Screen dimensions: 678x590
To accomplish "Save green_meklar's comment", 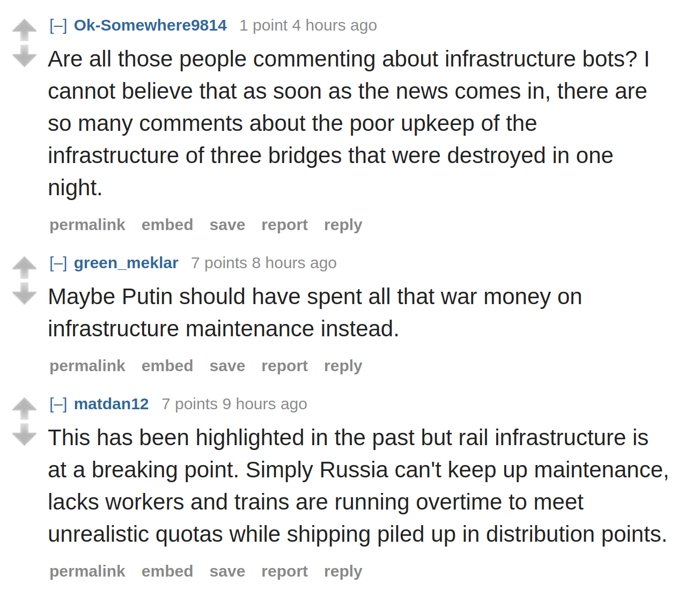I will 227,366.
